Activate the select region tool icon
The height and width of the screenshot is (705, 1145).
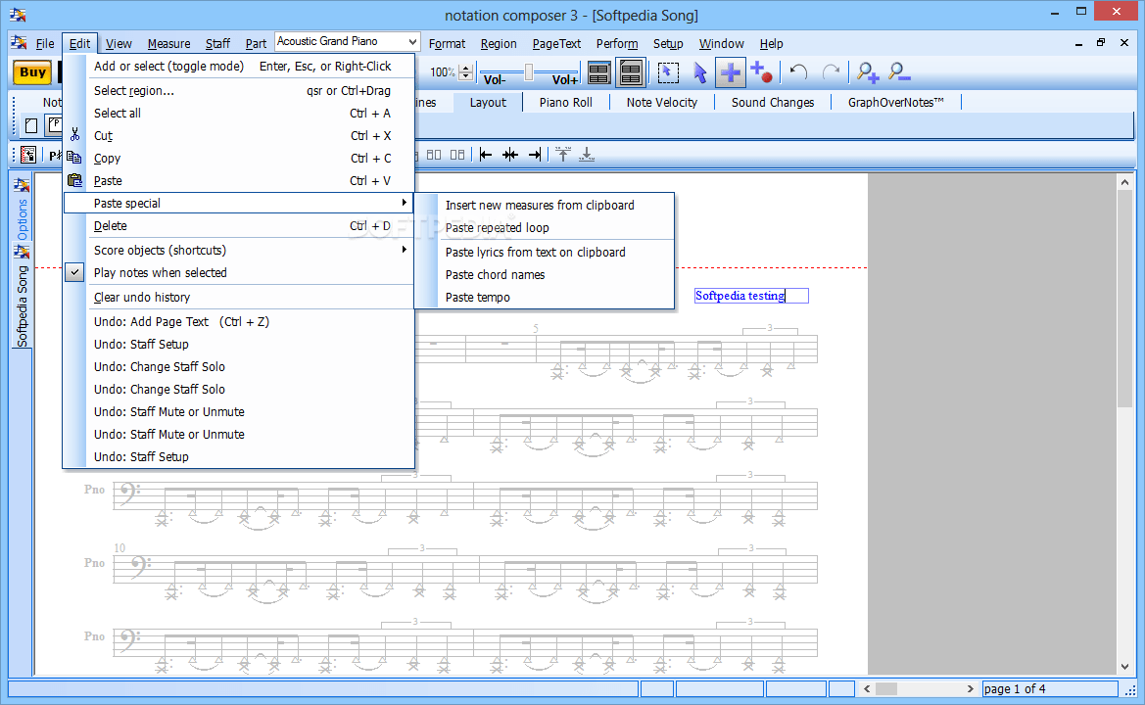pyautogui.click(x=667, y=73)
